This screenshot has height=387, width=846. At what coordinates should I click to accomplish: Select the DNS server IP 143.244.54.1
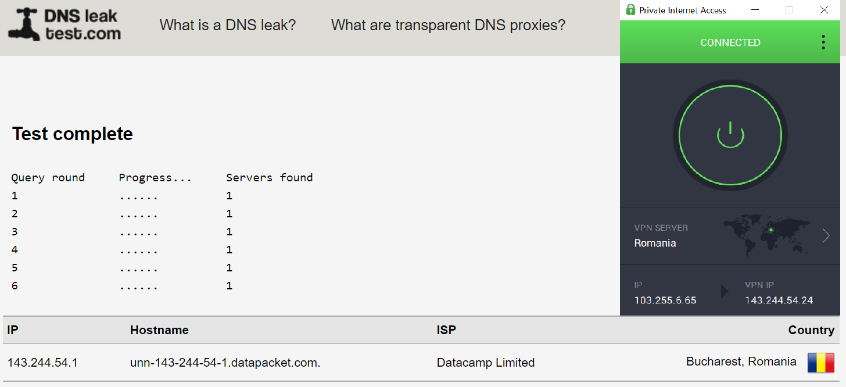tap(42, 363)
